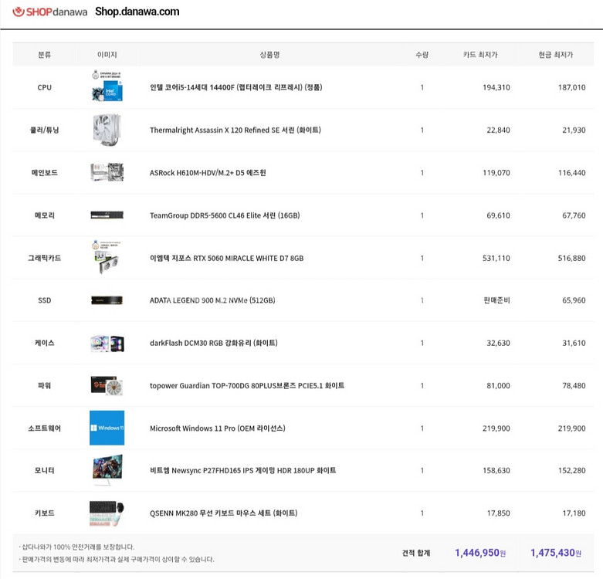Click SSD cash price 65,960
This screenshot has height=579, width=603.
click(574, 300)
